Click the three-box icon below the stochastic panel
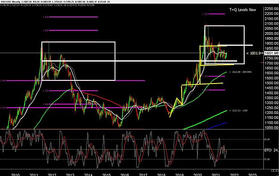This screenshot has width=279, height=176. [x=275, y=171]
